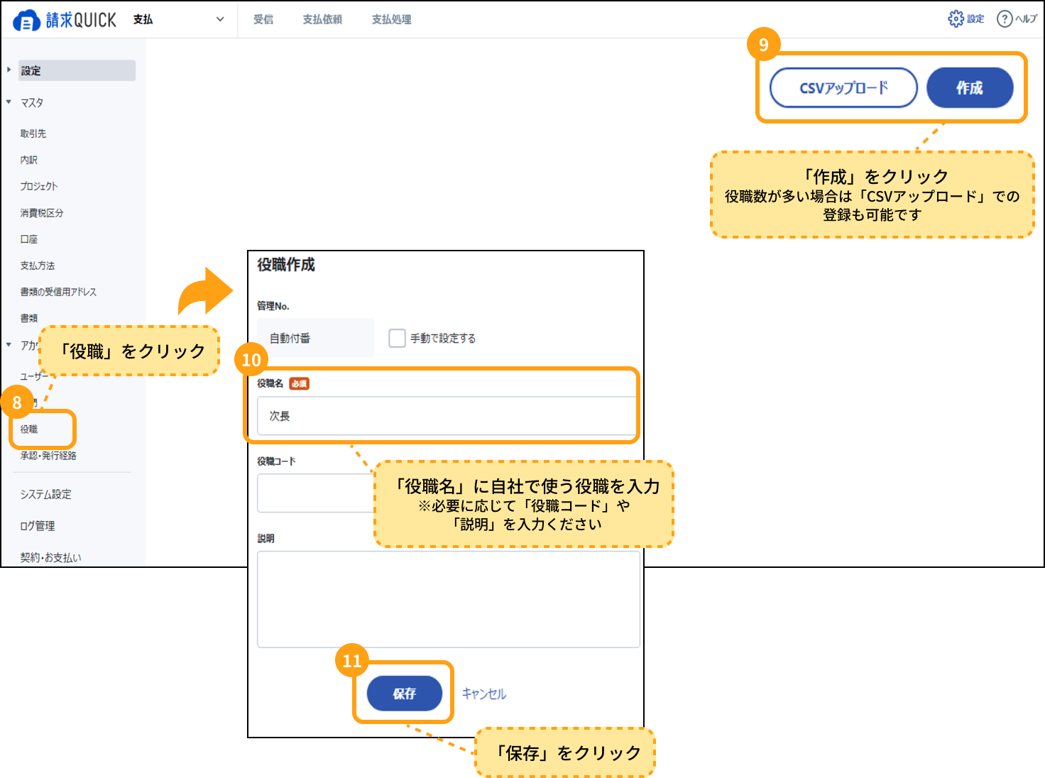Click the 請求QUICK cloud logo icon
This screenshot has width=1045, height=778.
tap(26, 21)
